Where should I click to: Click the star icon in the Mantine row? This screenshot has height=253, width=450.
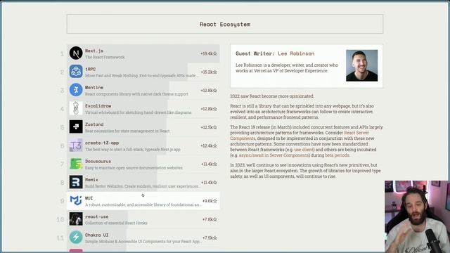tap(215, 91)
